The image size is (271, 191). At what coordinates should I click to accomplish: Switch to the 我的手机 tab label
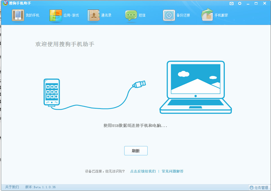32,15
